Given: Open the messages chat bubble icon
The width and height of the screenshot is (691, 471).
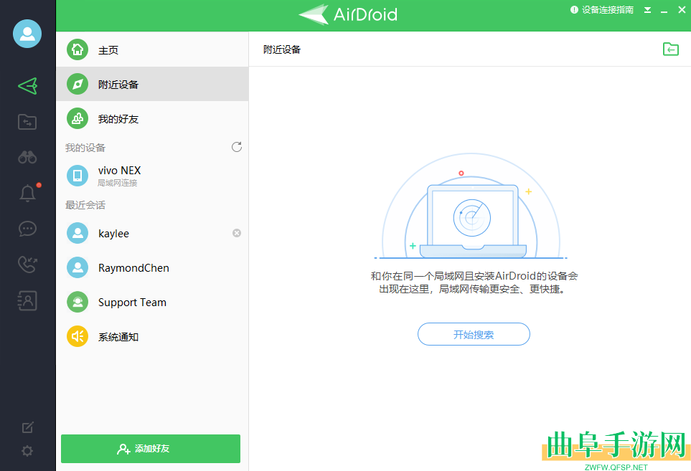Looking at the screenshot, I should pyautogui.click(x=27, y=229).
